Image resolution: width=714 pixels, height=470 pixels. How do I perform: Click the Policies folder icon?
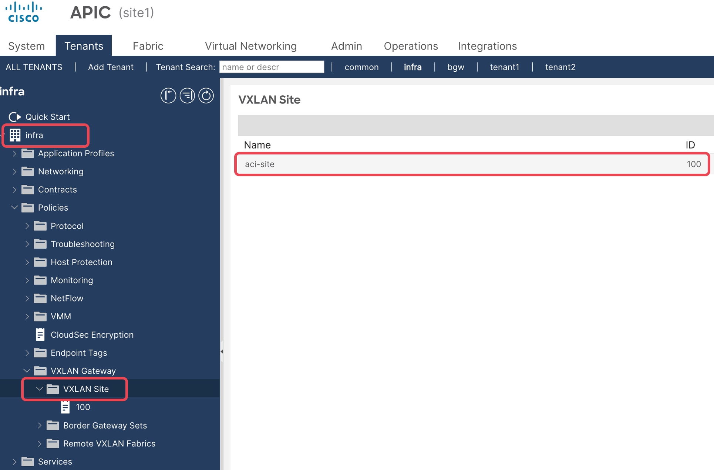pos(28,208)
